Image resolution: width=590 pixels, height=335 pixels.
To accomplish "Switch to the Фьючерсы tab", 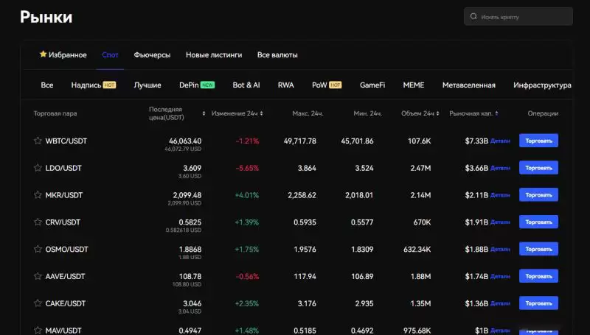I will click(152, 55).
